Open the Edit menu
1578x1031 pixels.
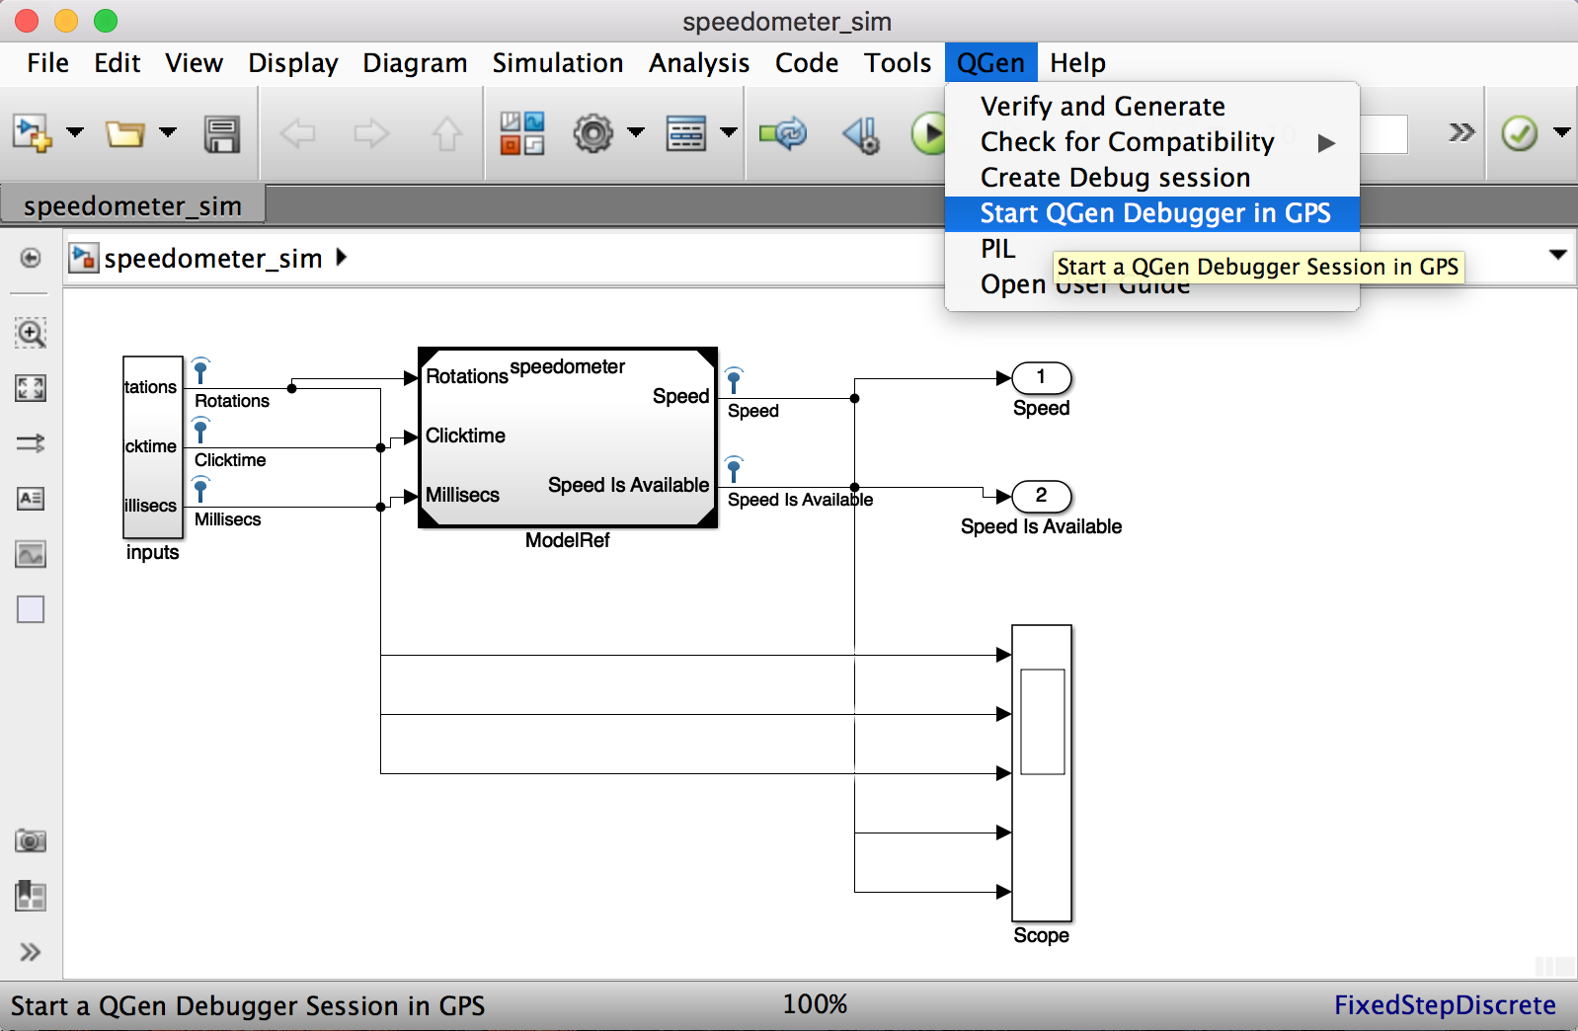pos(118,63)
